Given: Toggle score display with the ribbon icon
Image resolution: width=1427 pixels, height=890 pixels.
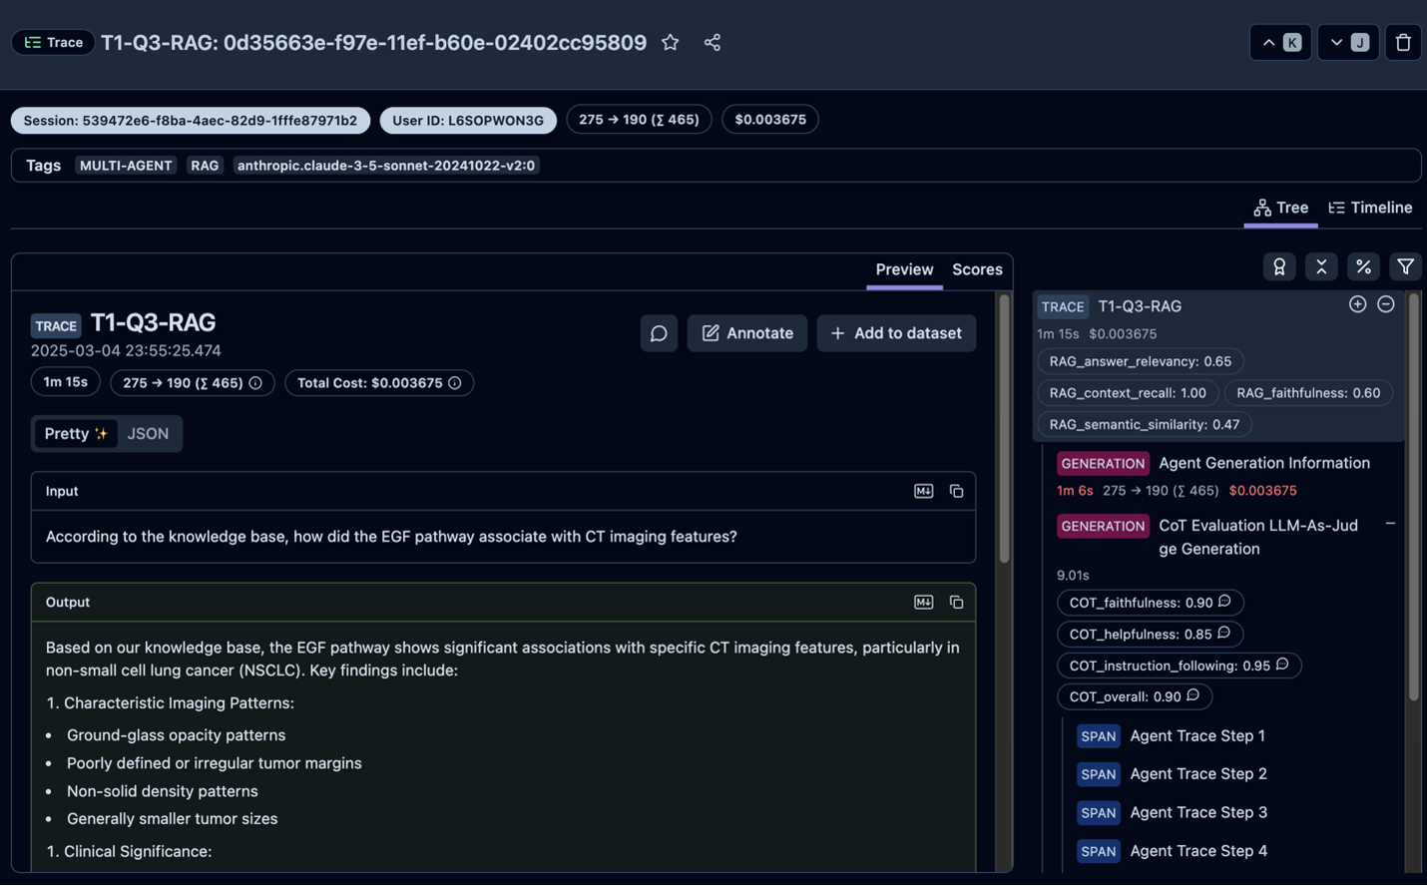Looking at the screenshot, I should point(1279,266).
